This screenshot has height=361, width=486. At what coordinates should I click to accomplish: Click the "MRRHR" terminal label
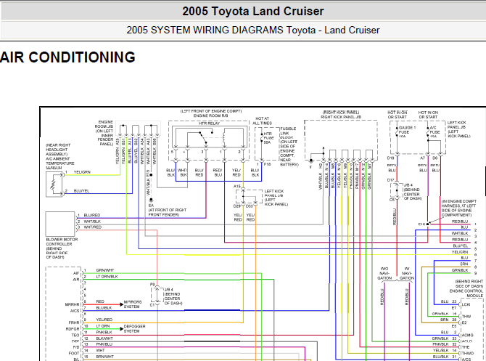[73, 304]
